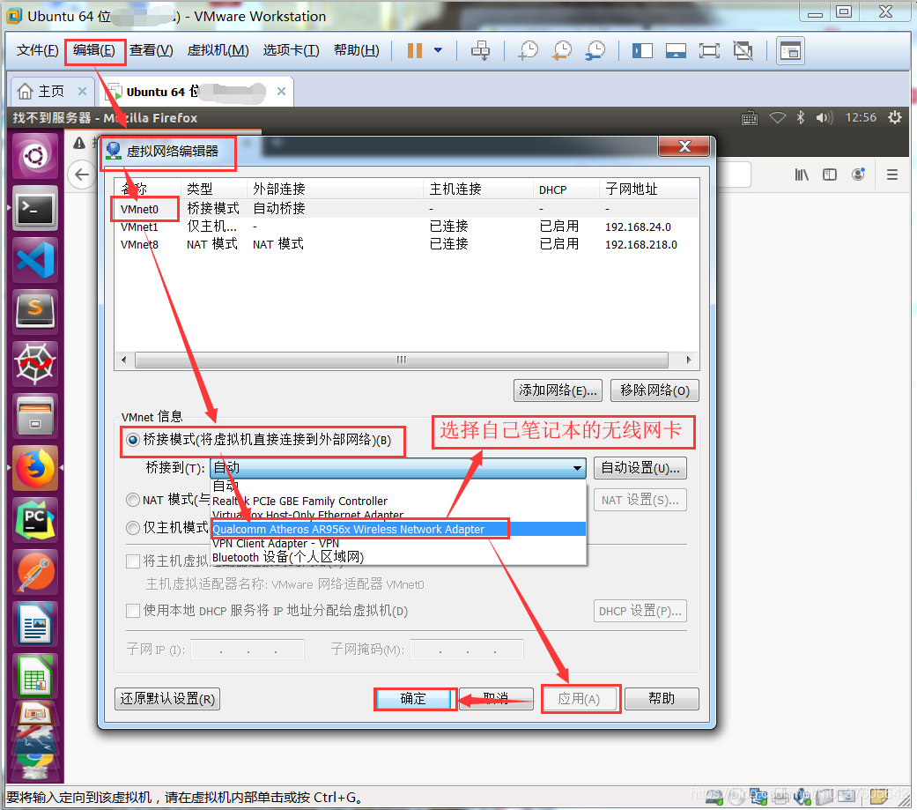Viewport: 917px width, 810px height.
Task: Click the 添加网络(E)... button
Action: 558,390
